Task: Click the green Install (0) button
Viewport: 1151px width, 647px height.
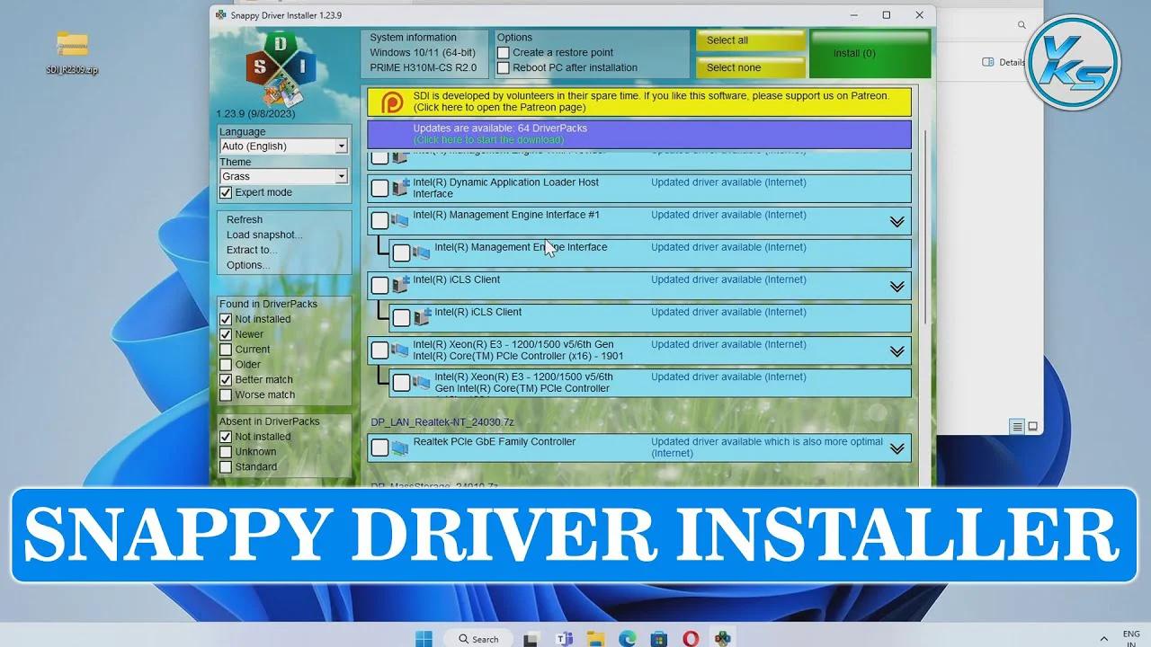Action: pos(870,54)
